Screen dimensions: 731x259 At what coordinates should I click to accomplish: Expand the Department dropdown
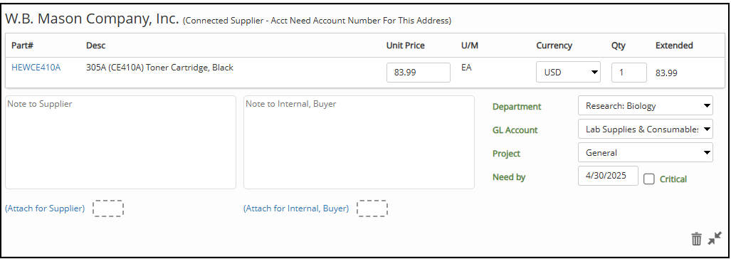645,106
